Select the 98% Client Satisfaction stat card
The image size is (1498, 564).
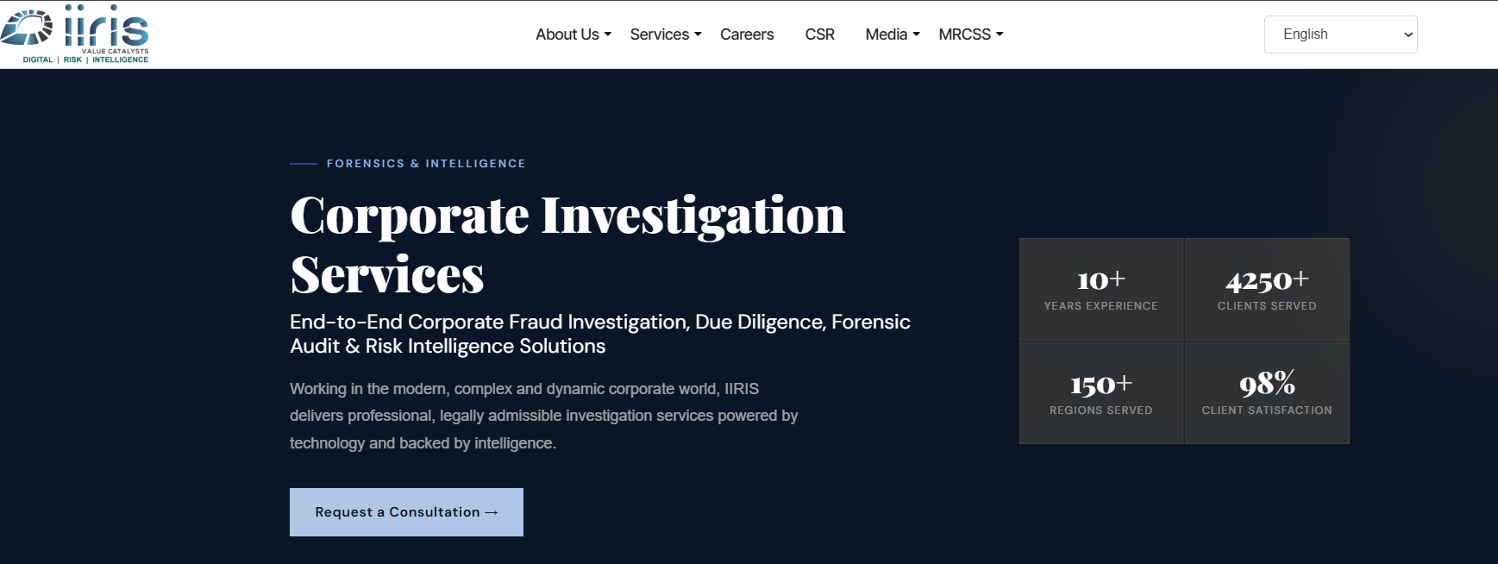tap(1267, 393)
